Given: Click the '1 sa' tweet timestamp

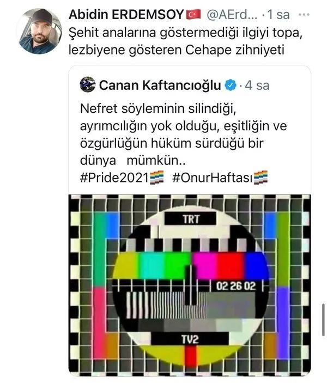Looking at the screenshot, I should 278,15.
